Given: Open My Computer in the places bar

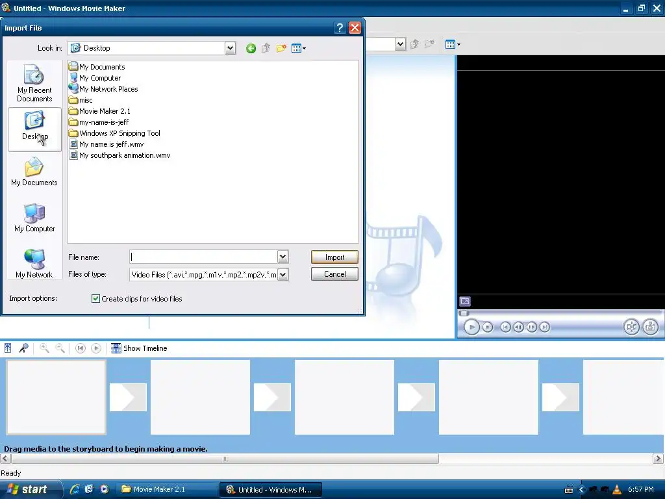Looking at the screenshot, I should coord(34,218).
